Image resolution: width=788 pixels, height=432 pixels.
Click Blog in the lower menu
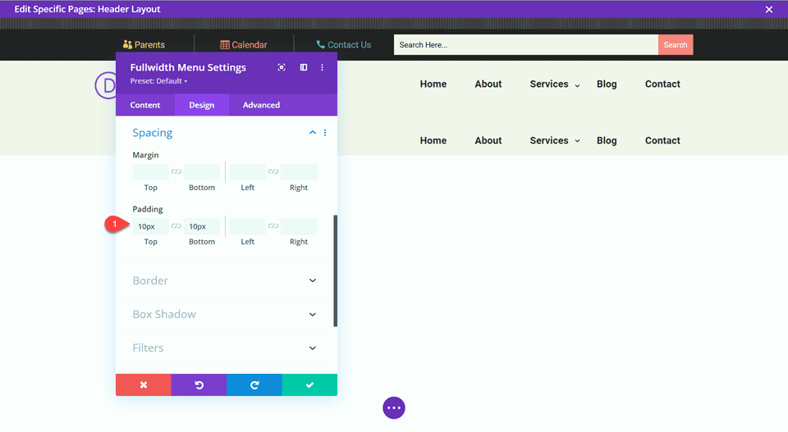[607, 141]
